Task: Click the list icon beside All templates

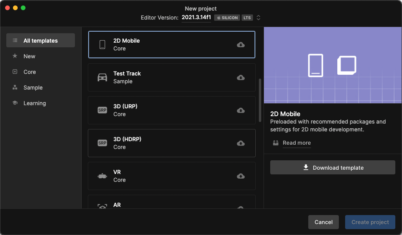Action: pos(15,40)
